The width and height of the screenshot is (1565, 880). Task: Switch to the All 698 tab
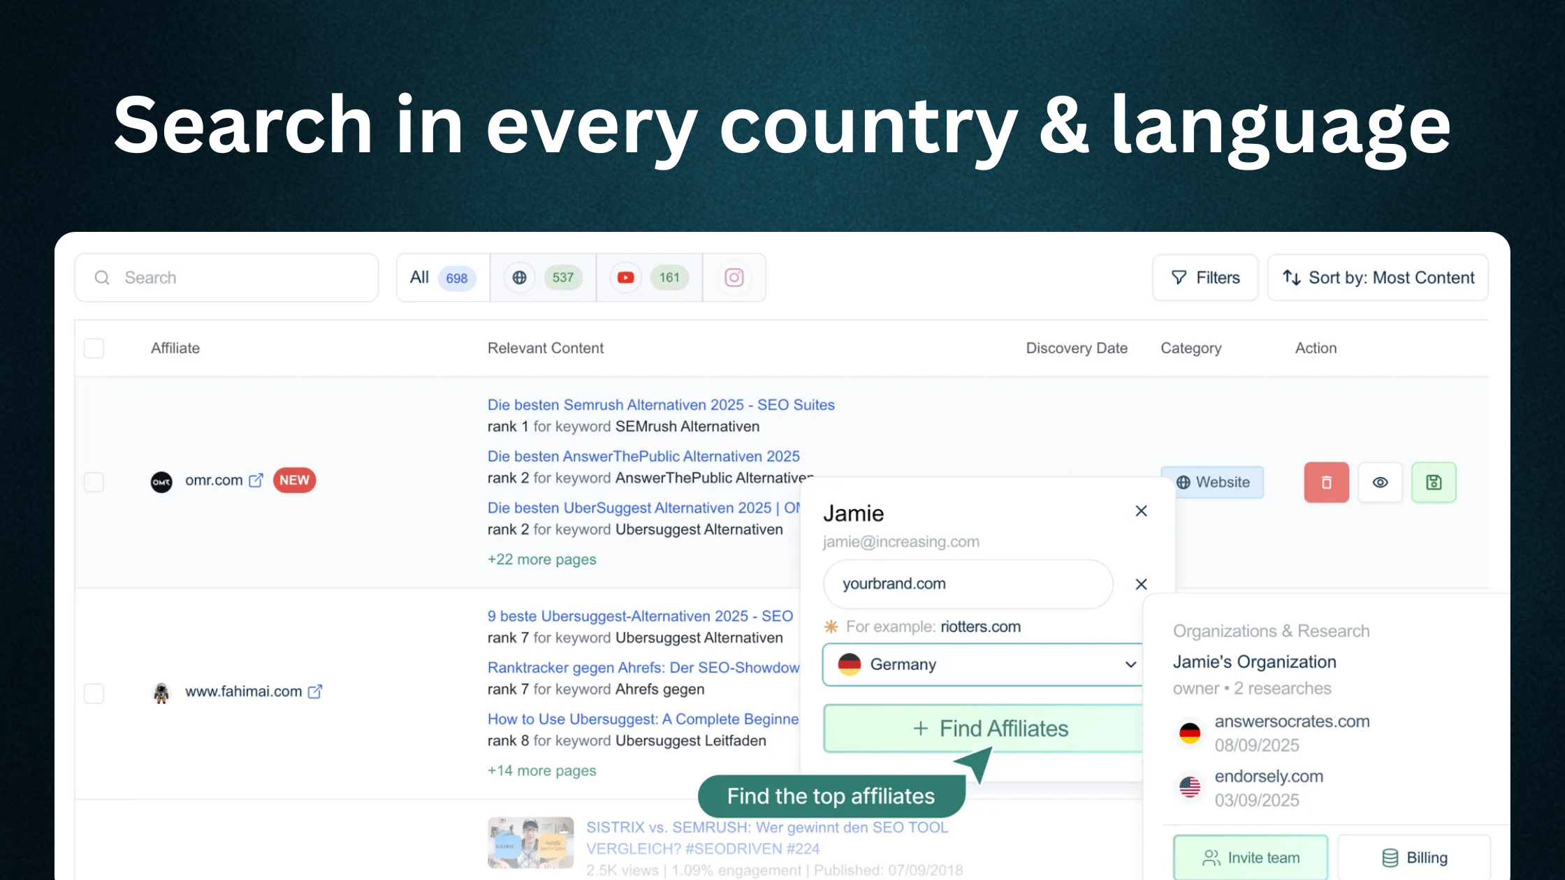click(443, 278)
